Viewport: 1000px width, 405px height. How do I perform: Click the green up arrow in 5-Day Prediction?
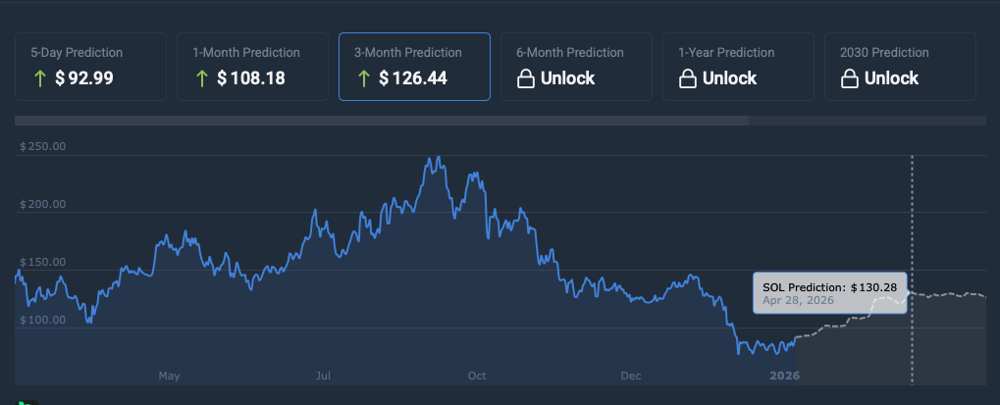click(39, 78)
